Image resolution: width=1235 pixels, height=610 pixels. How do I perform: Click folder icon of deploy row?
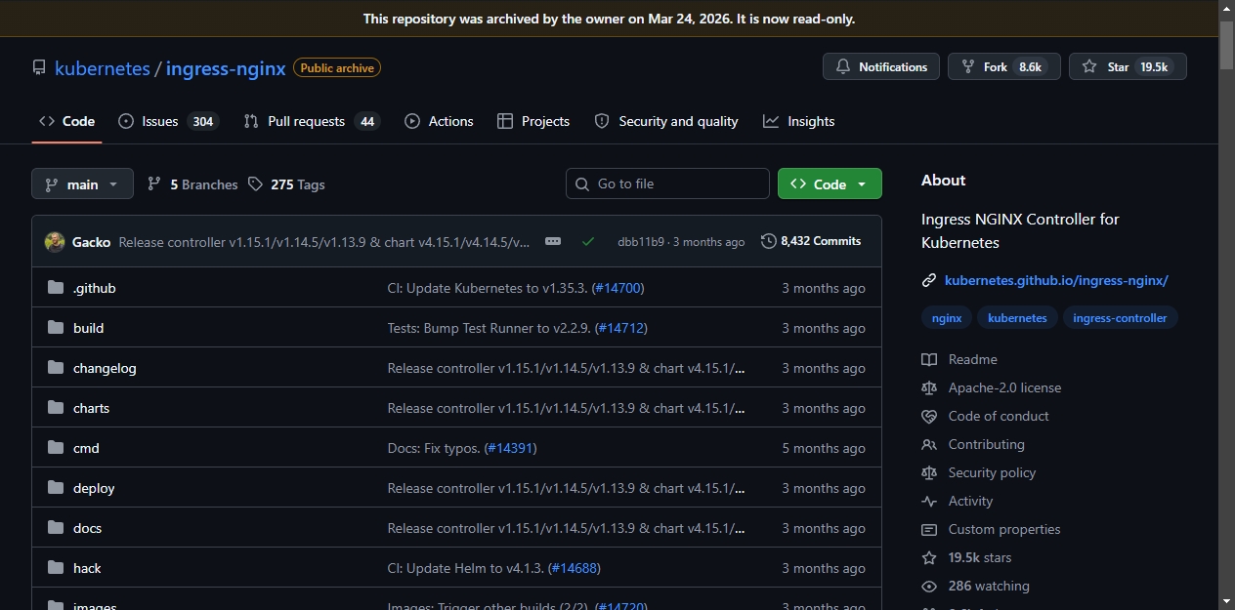[x=56, y=488]
